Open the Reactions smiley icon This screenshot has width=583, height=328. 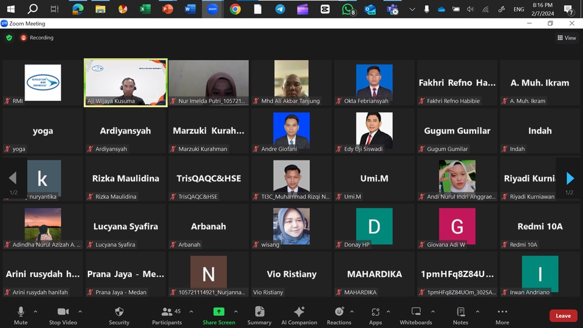pos(339,312)
